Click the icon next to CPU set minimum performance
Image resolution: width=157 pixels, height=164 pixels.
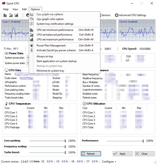31,30
